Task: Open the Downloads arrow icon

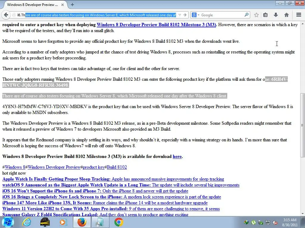Action: click(x=276, y=15)
